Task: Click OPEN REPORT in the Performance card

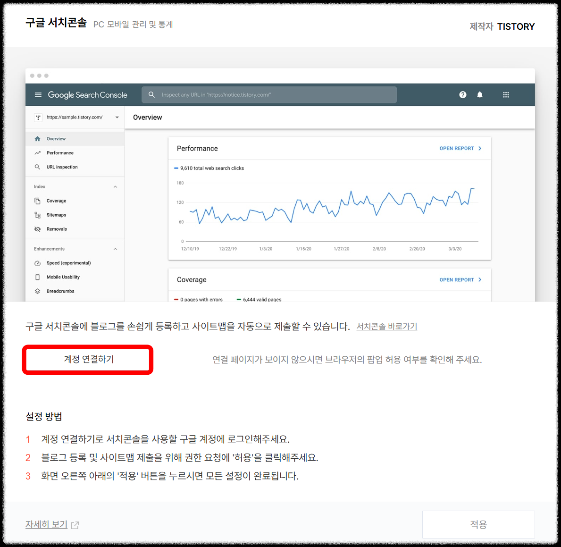Action: (x=457, y=149)
